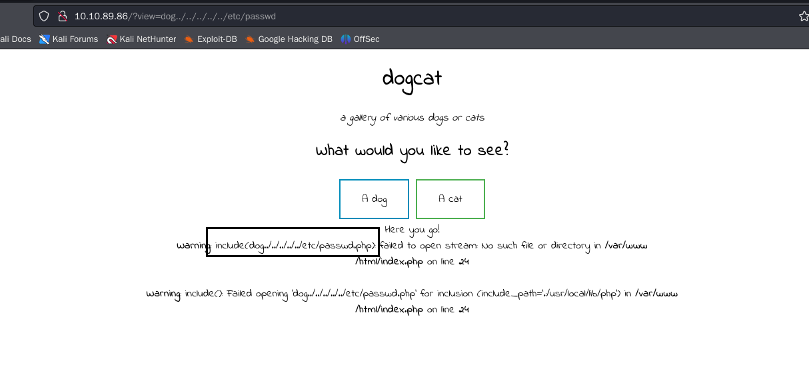
Task: Click the Exploit-DB favicon
Action: pyautogui.click(x=189, y=39)
